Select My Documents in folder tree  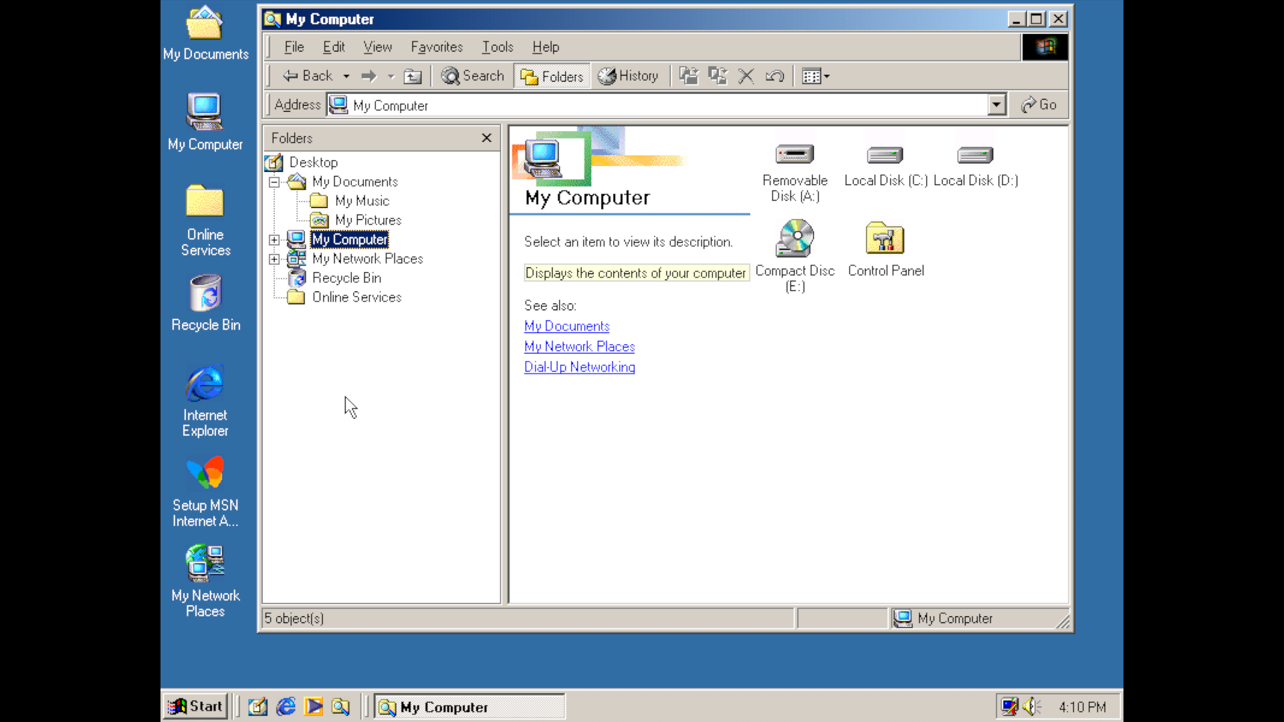pos(354,182)
